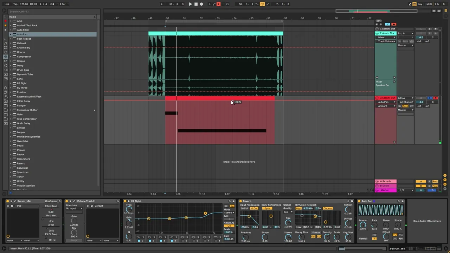The height and width of the screenshot is (253, 450).
Task: Enable the metronome icon
Action: click(x=52, y=4)
